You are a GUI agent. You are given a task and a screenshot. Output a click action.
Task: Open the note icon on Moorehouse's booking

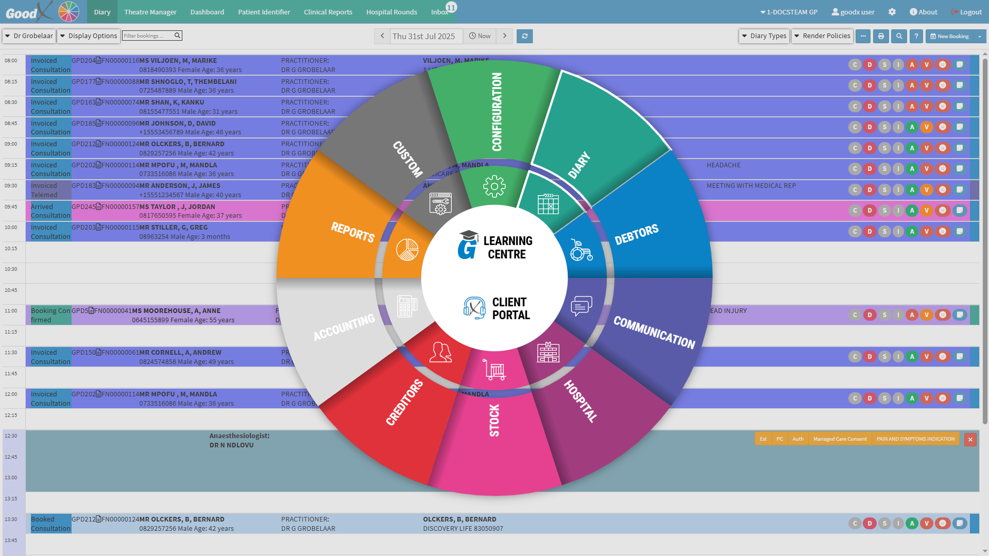pos(960,315)
